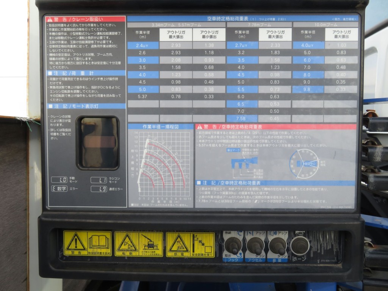This screenshot has height=291, width=388.
Task: Tap the circular slewing area diagram
Action: click(304, 163)
